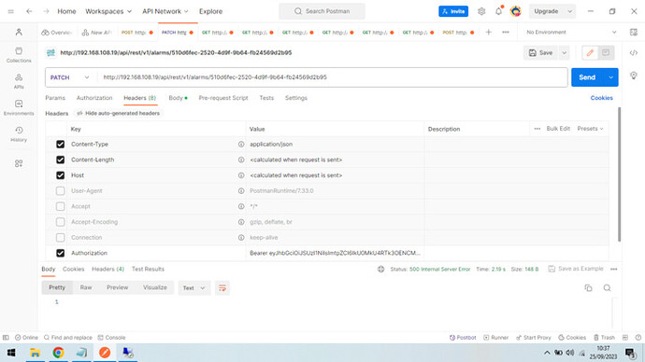The image size is (645, 362).
Task: Enable the Accept-Encoding header
Action: coord(61,222)
